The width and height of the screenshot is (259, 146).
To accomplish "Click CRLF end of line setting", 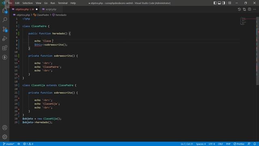I will pyautogui.click(x=220, y=144).
